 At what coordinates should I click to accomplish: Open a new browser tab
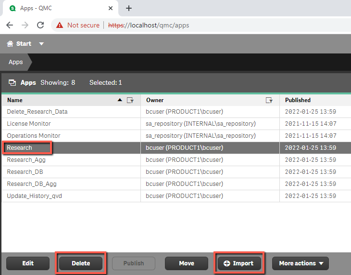coord(129,8)
